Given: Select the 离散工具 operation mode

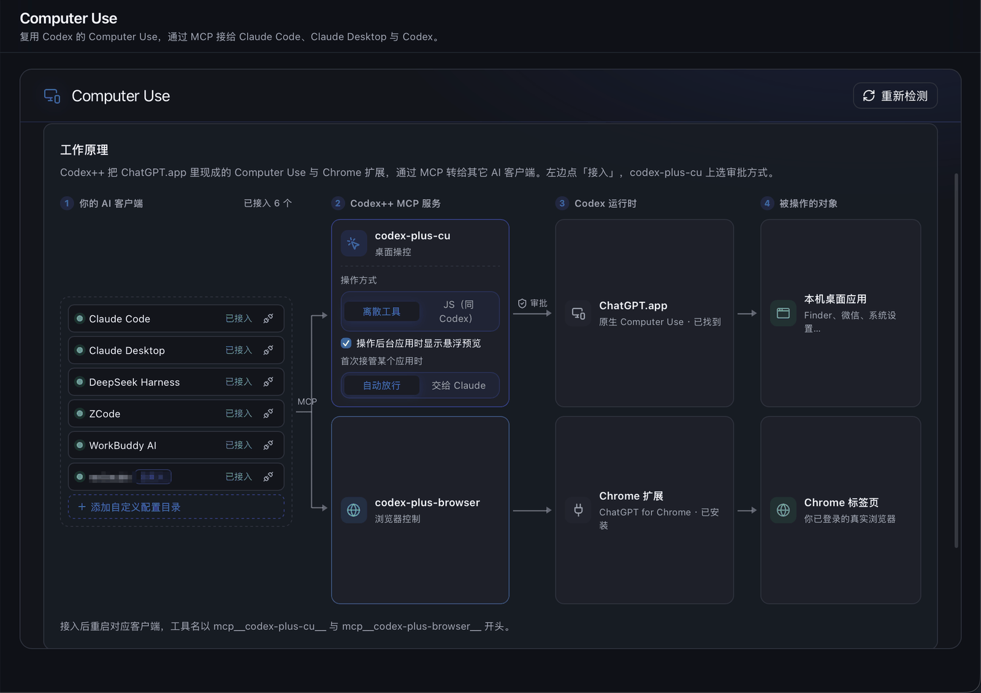Looking at the screenshot, I should 381,312.
